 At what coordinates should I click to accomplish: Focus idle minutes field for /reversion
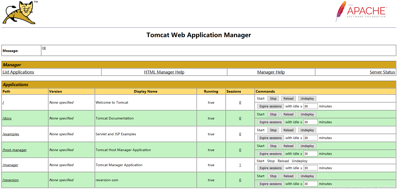point(311,184)
